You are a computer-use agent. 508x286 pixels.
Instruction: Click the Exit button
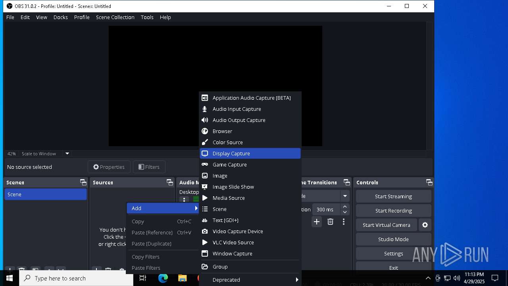[x=393, y=267]
